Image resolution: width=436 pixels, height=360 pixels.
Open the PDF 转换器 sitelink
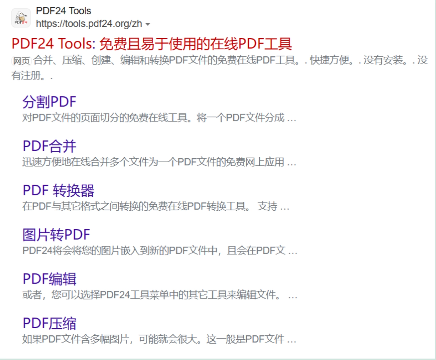(58, 190)
